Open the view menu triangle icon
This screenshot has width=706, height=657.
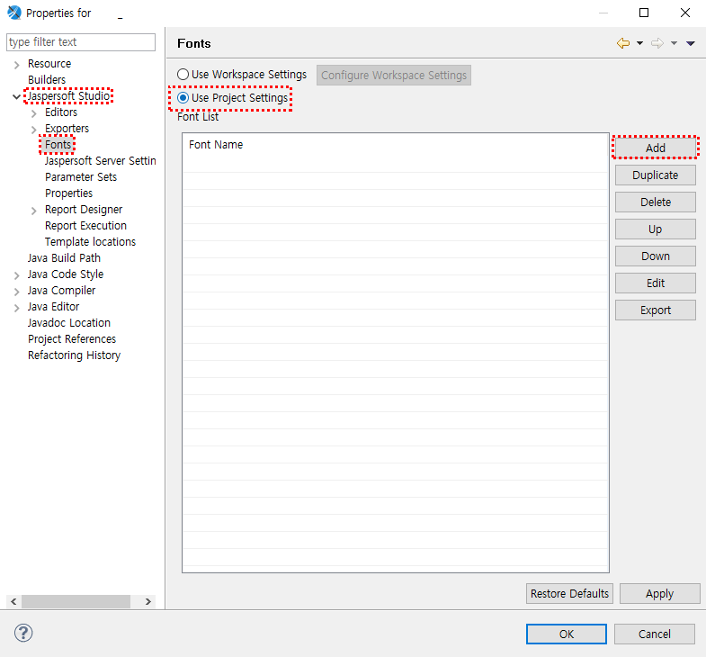tap(690, 43)
